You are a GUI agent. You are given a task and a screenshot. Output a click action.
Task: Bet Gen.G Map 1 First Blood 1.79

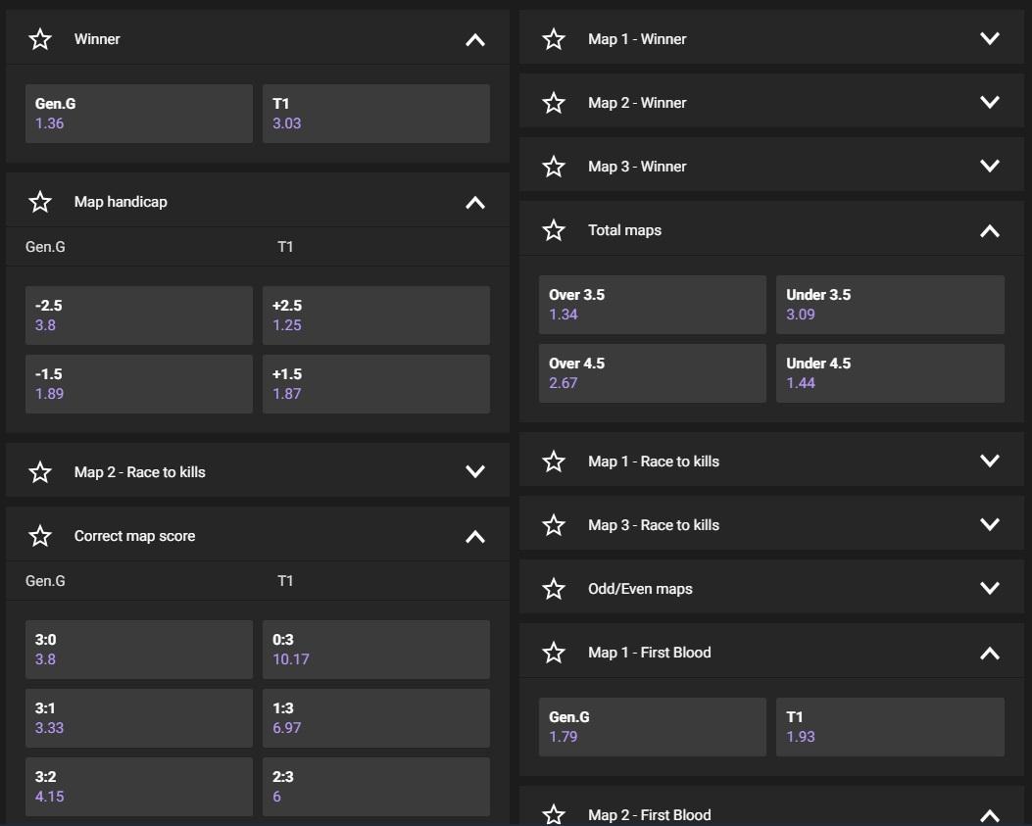tap(653, 727)
